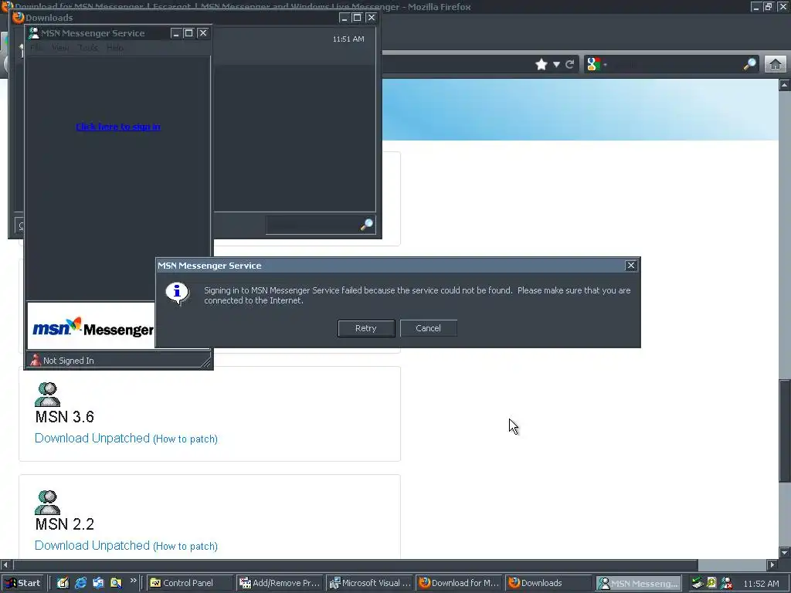This screenshot has height=593, width=791.
Task: Cancel the MSN Messenger Service error dialog
Action: click(428, 328)
